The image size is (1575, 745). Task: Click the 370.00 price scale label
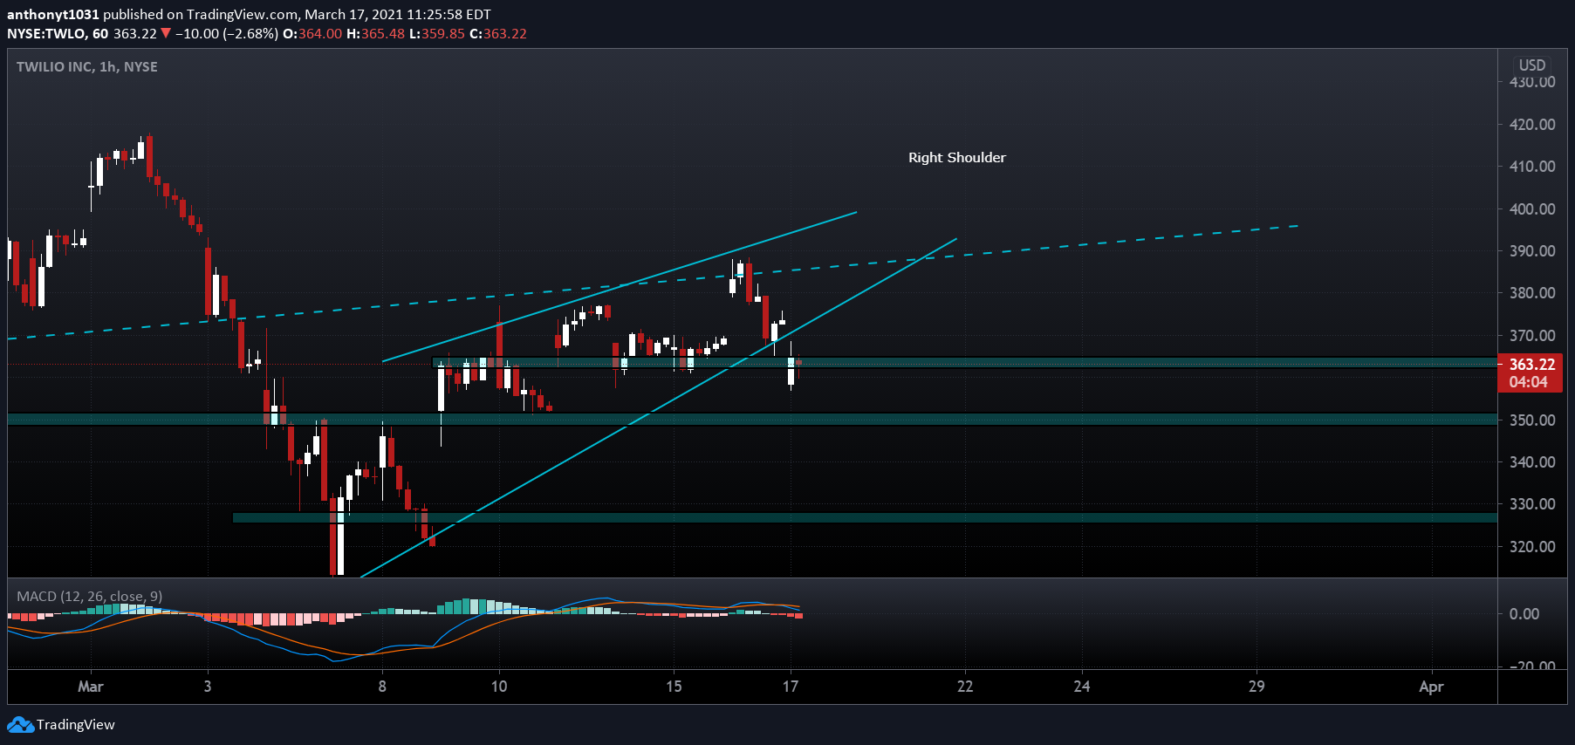pos(1532,336)
